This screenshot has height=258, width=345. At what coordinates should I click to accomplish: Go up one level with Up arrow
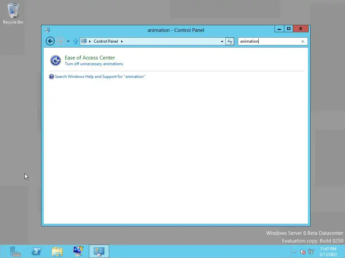[76, 41]
